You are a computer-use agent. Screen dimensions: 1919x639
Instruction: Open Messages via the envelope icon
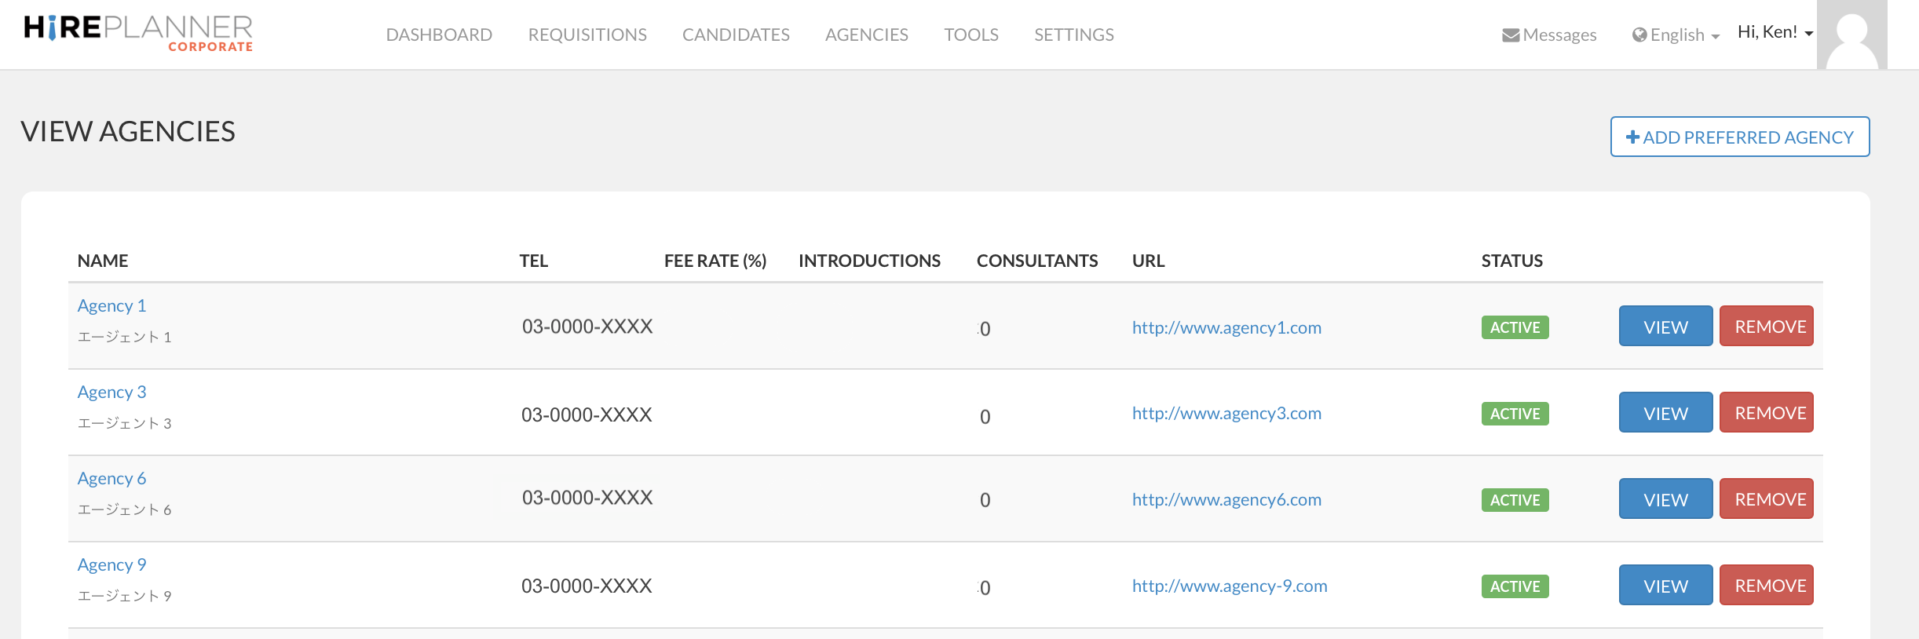pyautogui.click(x=1510, y=35)
